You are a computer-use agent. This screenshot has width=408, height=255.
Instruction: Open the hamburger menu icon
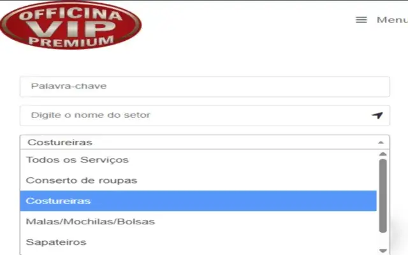[361, 20]
